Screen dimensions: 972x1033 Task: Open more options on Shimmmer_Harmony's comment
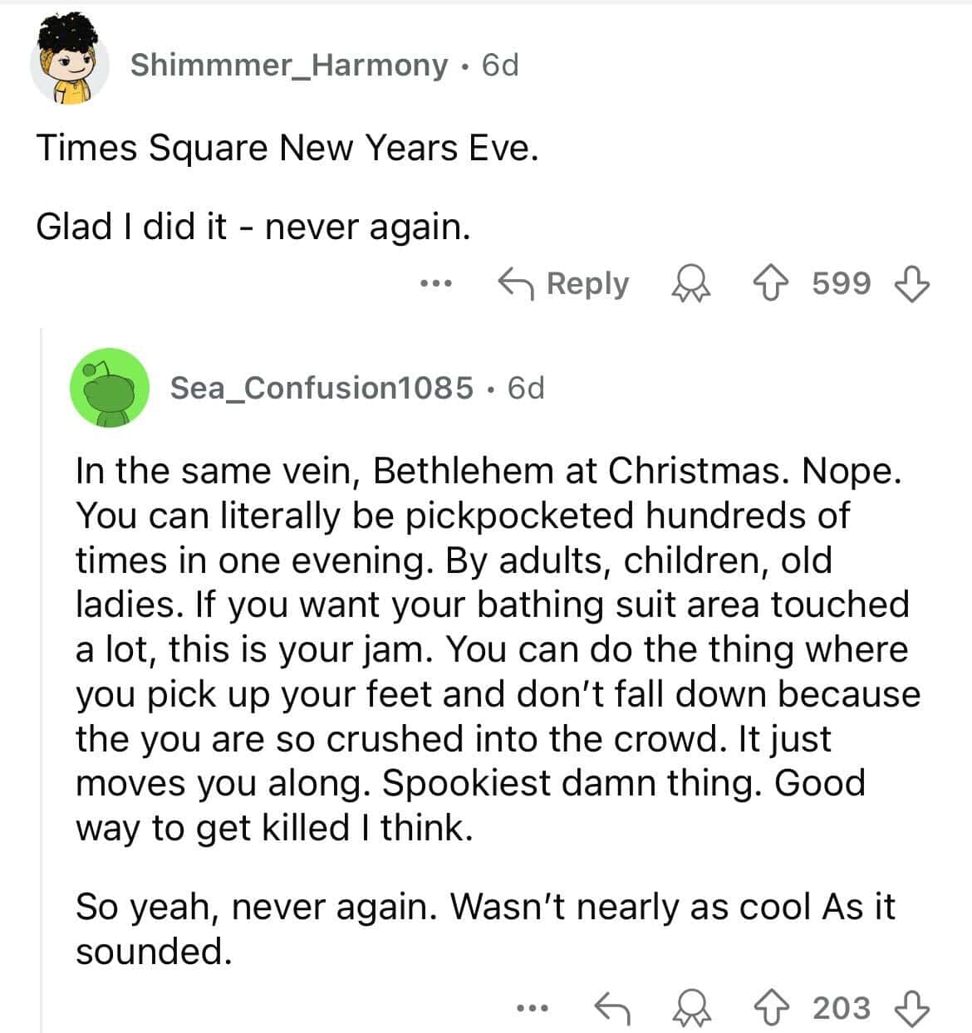tap(434, 284)
